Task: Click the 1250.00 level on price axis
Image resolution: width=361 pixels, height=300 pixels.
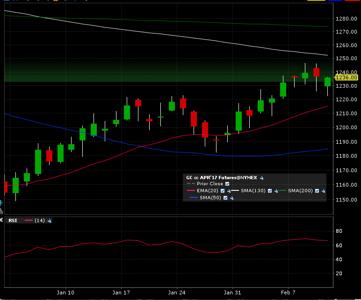Action: (346, 59)
